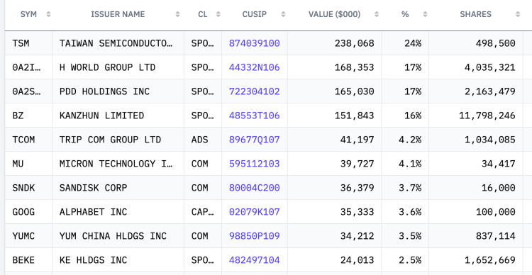The image size is (532, 275).
Task: Open CUSIP link 80004C200
Action: click(x=255, y=188)
